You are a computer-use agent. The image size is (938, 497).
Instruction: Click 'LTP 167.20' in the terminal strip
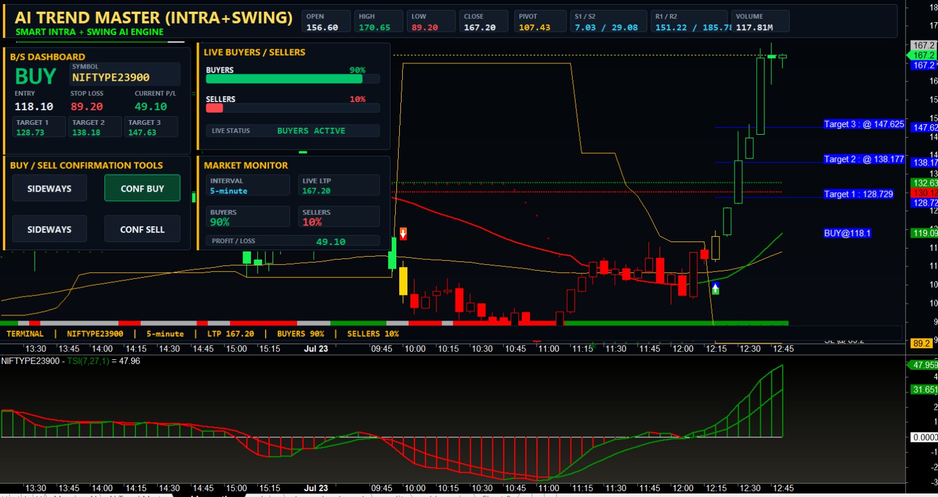[x=230, y=333]
